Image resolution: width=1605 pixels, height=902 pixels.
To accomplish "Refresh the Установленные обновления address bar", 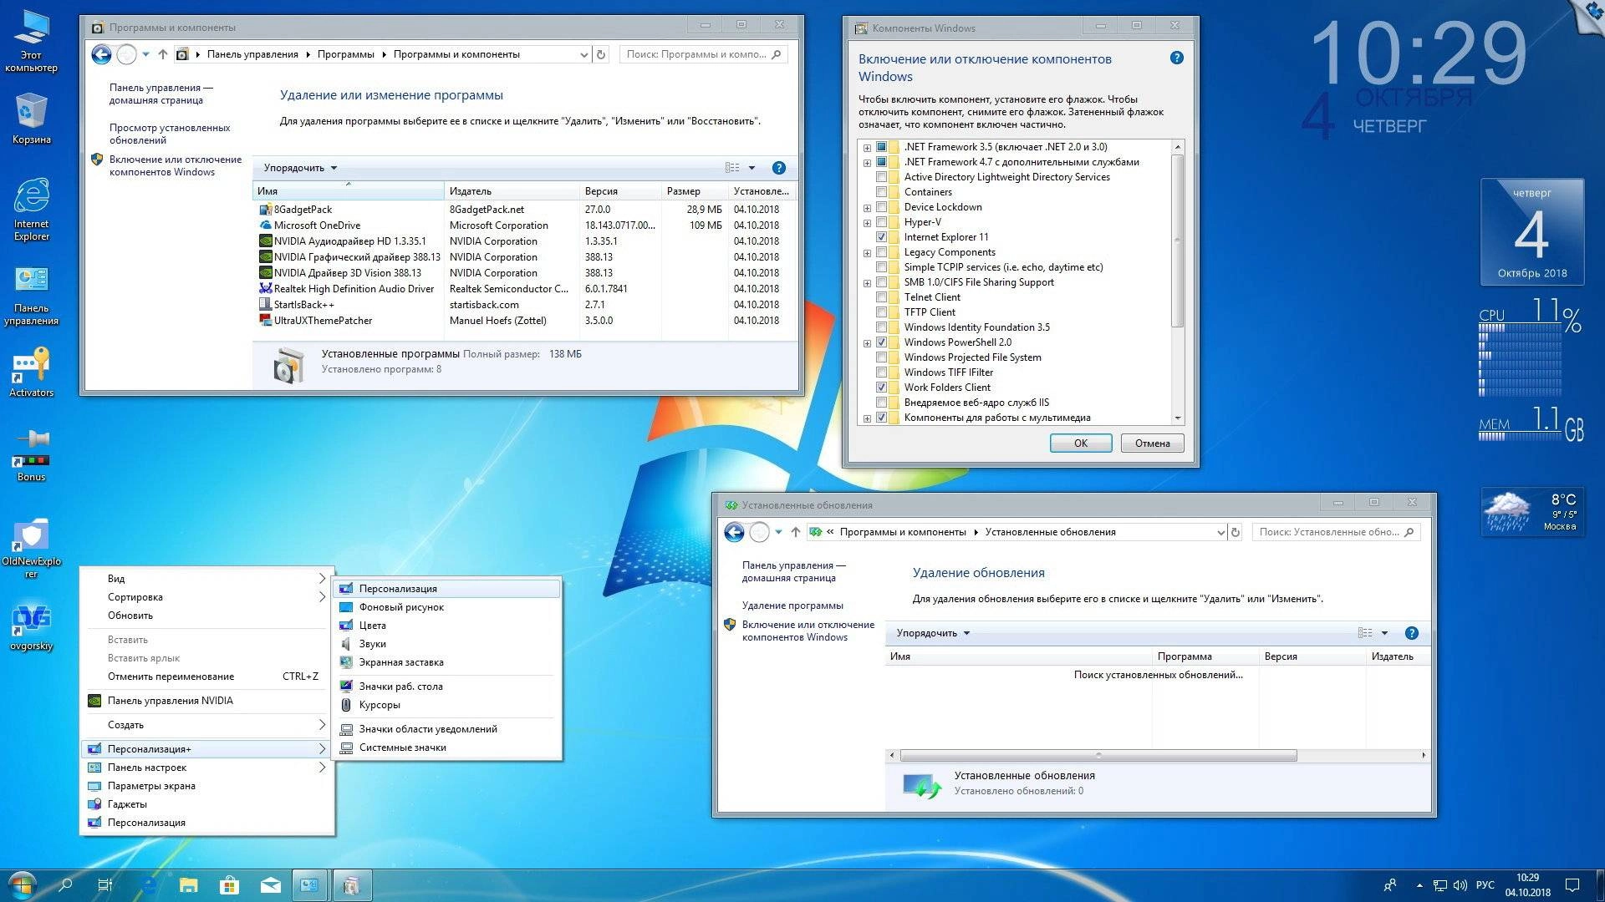I will point(1236,532).
